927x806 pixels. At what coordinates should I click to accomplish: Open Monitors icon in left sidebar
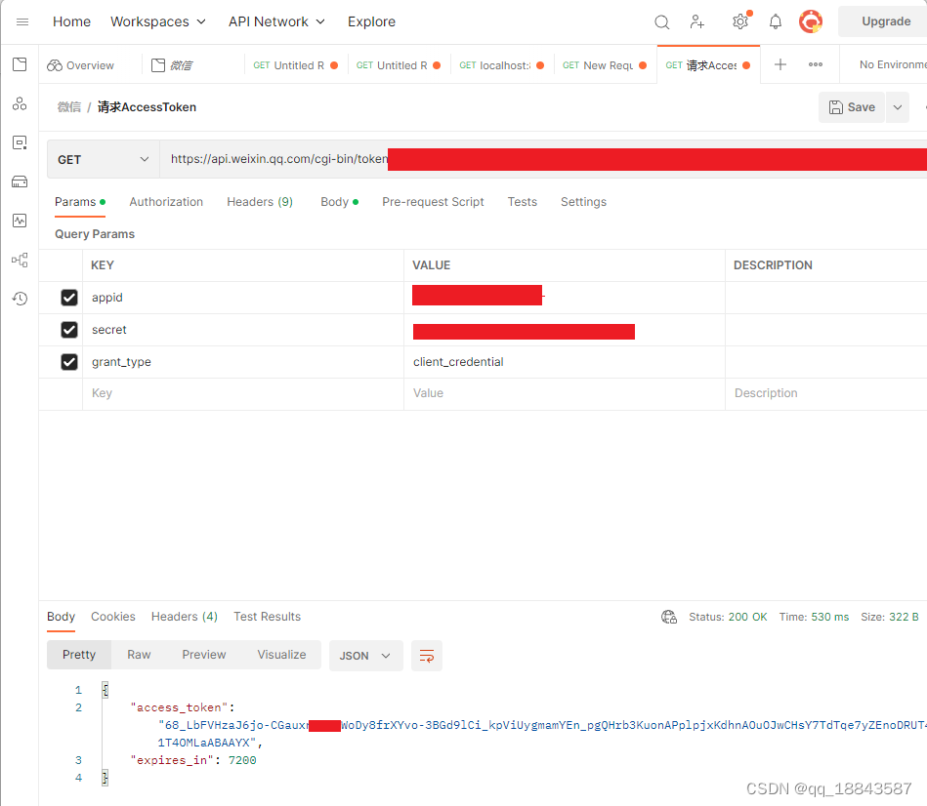(20, 221)
